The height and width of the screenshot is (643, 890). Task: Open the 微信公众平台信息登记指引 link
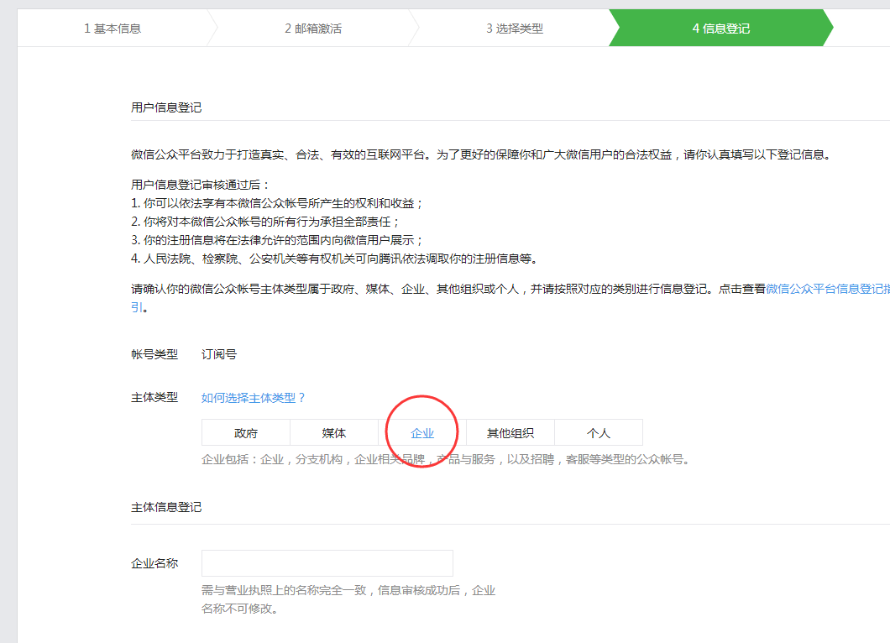(826, 289)
